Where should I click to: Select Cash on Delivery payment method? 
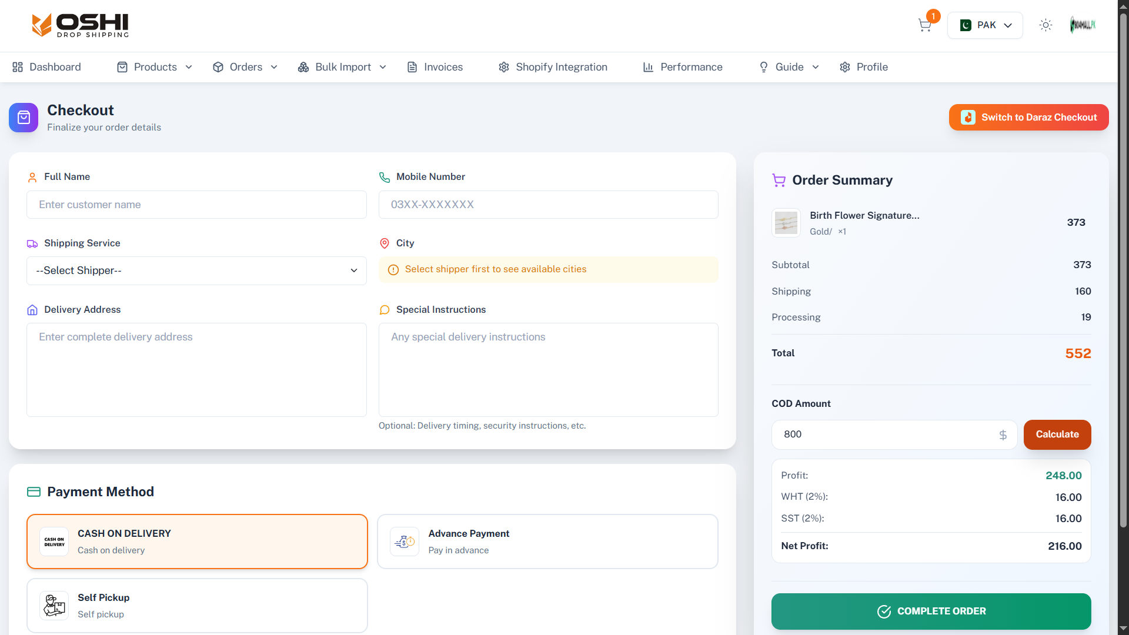197,542
